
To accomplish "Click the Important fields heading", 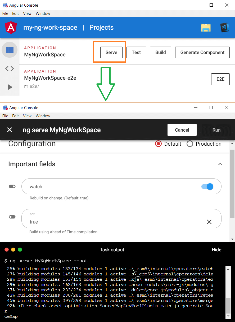I will coord(32,164).
